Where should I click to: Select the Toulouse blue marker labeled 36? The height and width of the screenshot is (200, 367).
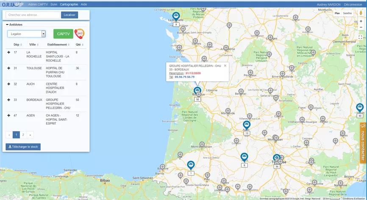[x=277, y=159]
